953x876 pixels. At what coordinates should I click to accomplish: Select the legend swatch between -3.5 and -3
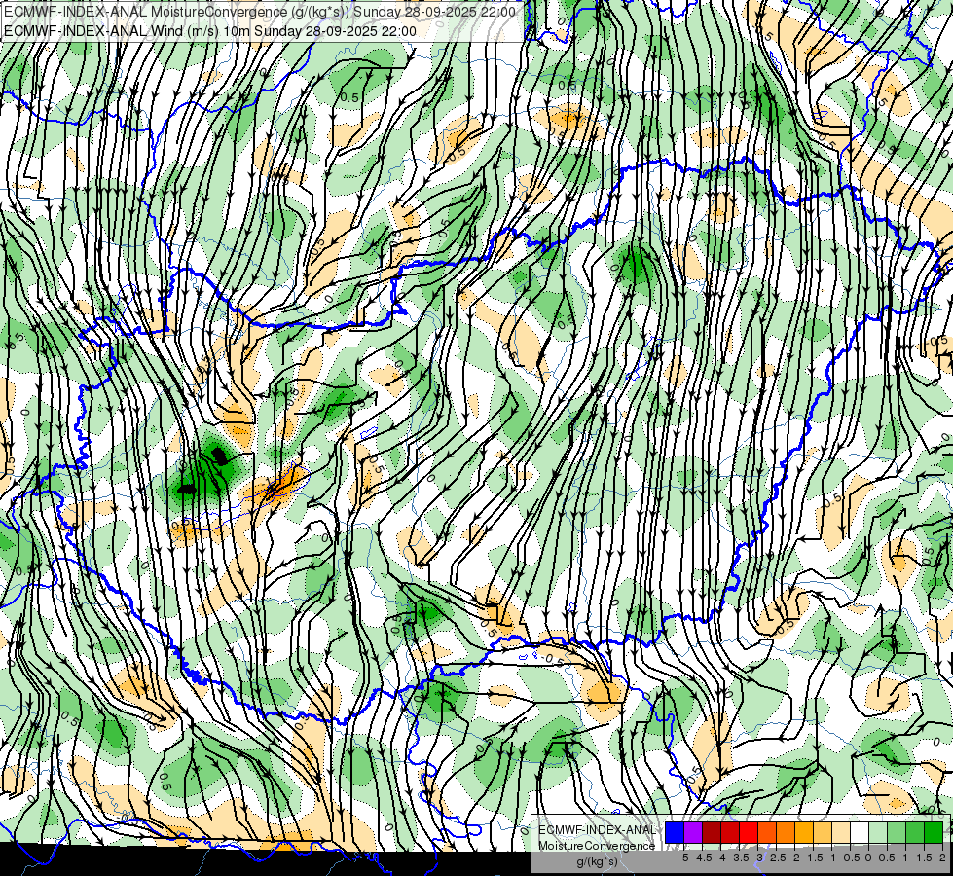point(749,833)
